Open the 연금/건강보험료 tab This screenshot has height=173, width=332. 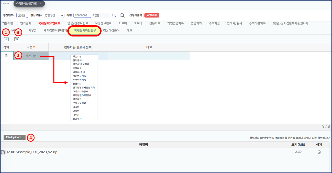click(x=78, y=23)
